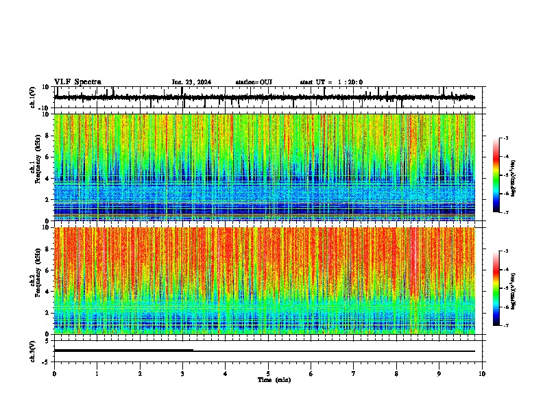Click the "-7" label on ch.2 color scale

point(506,325)
